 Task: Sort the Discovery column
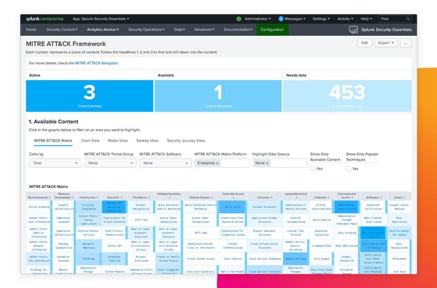click(x=272, y=198)
